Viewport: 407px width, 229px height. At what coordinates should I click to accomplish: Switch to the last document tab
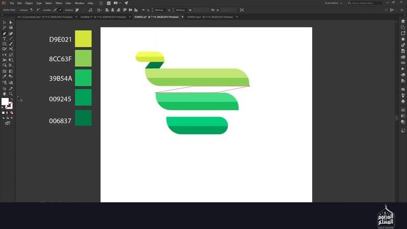[x=210, y=17]
